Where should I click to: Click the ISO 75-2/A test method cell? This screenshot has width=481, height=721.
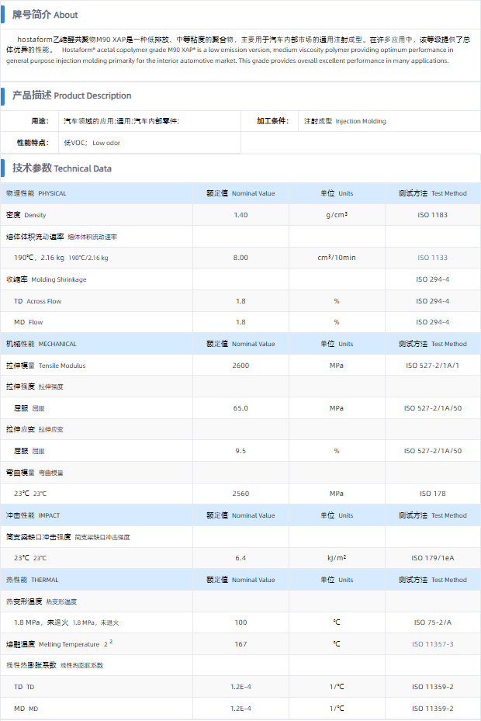[x=432, y=622]
